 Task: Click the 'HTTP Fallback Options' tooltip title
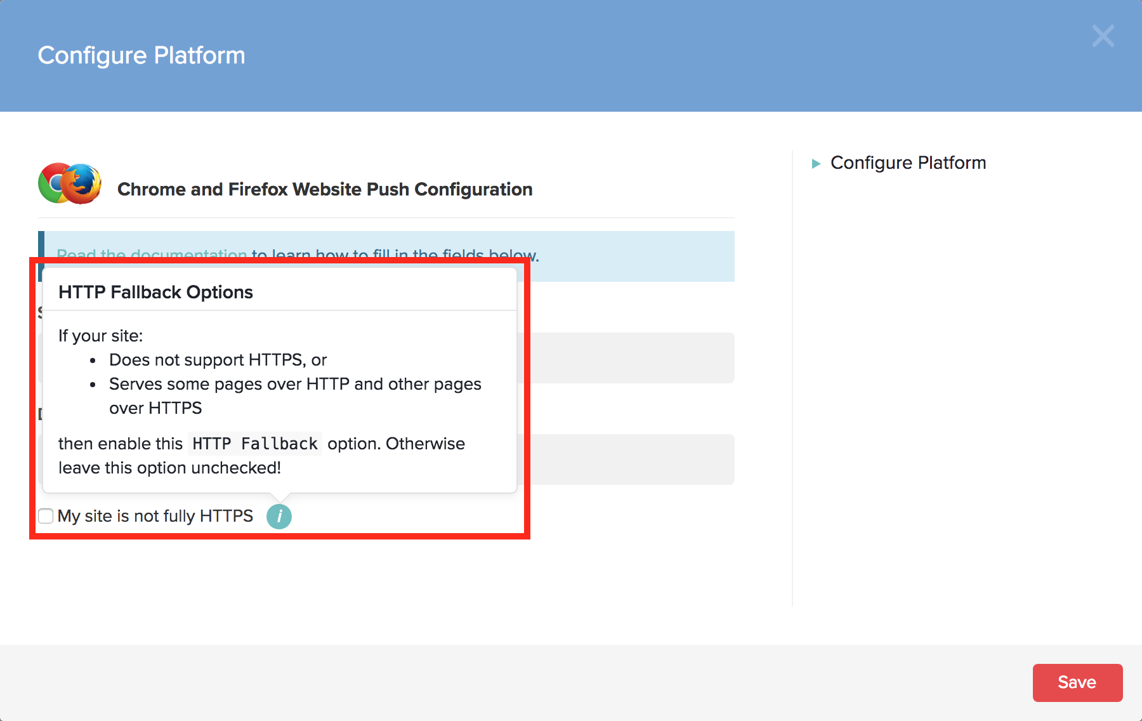(155, 292)
